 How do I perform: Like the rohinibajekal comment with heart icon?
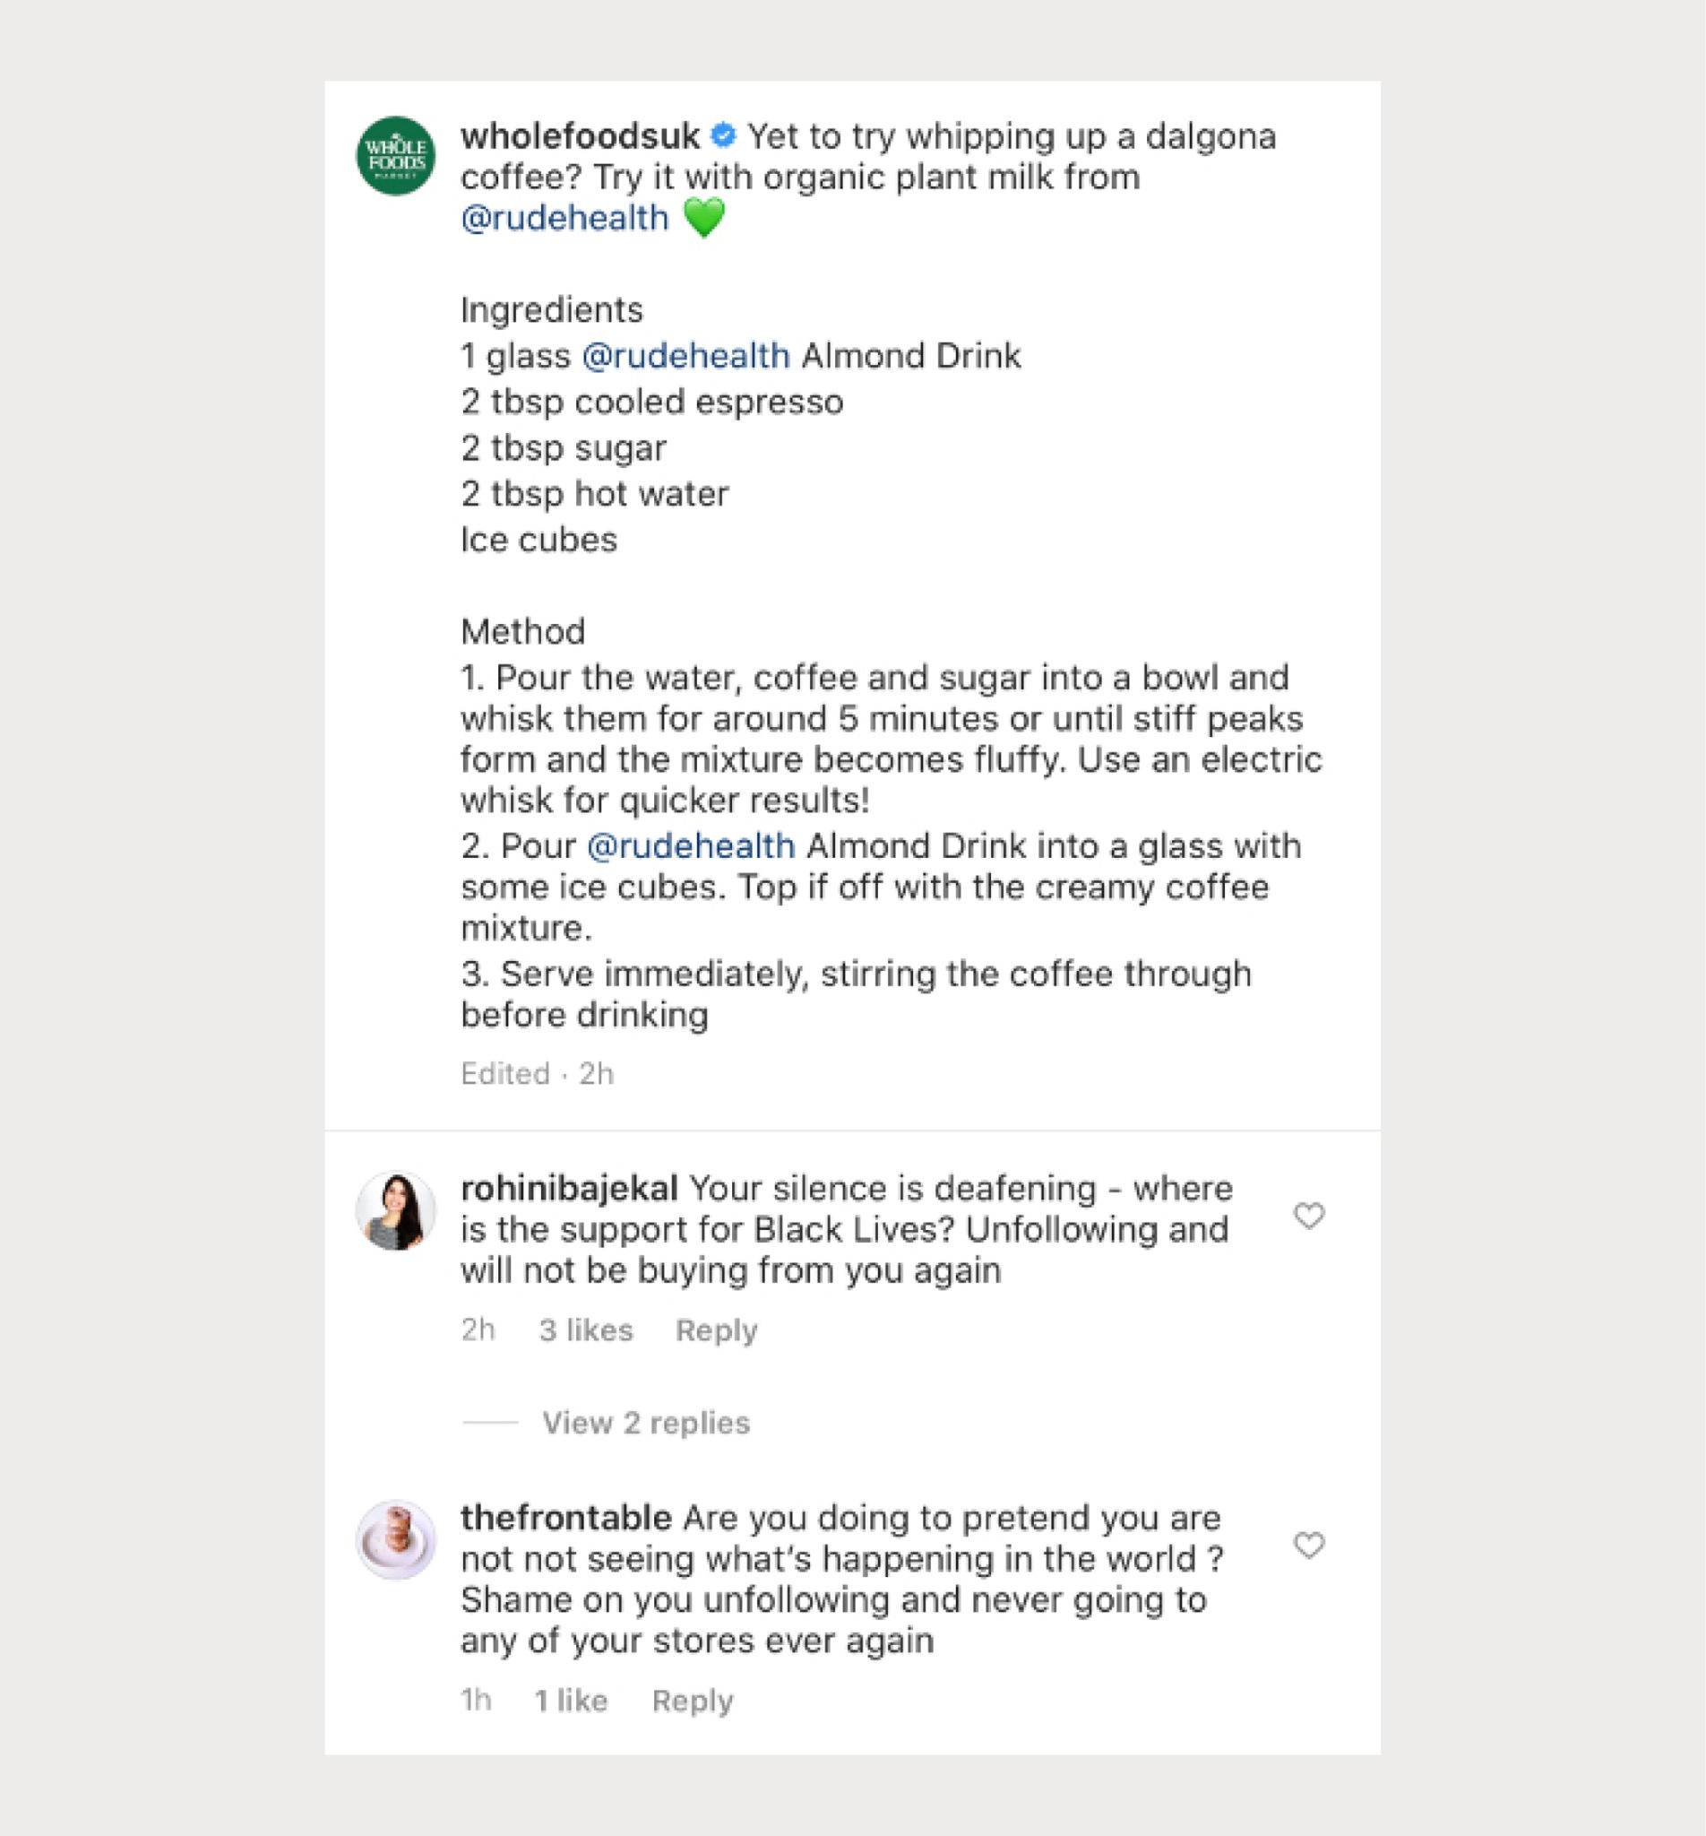1308,1216
